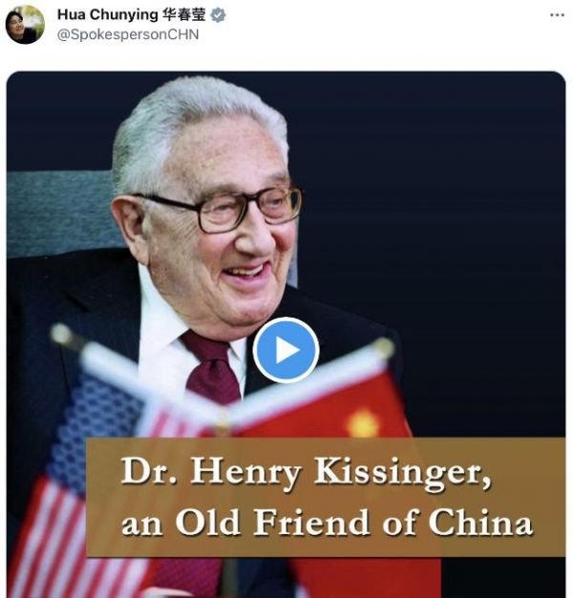Click the blue verified badge icon

coord(218,15)
